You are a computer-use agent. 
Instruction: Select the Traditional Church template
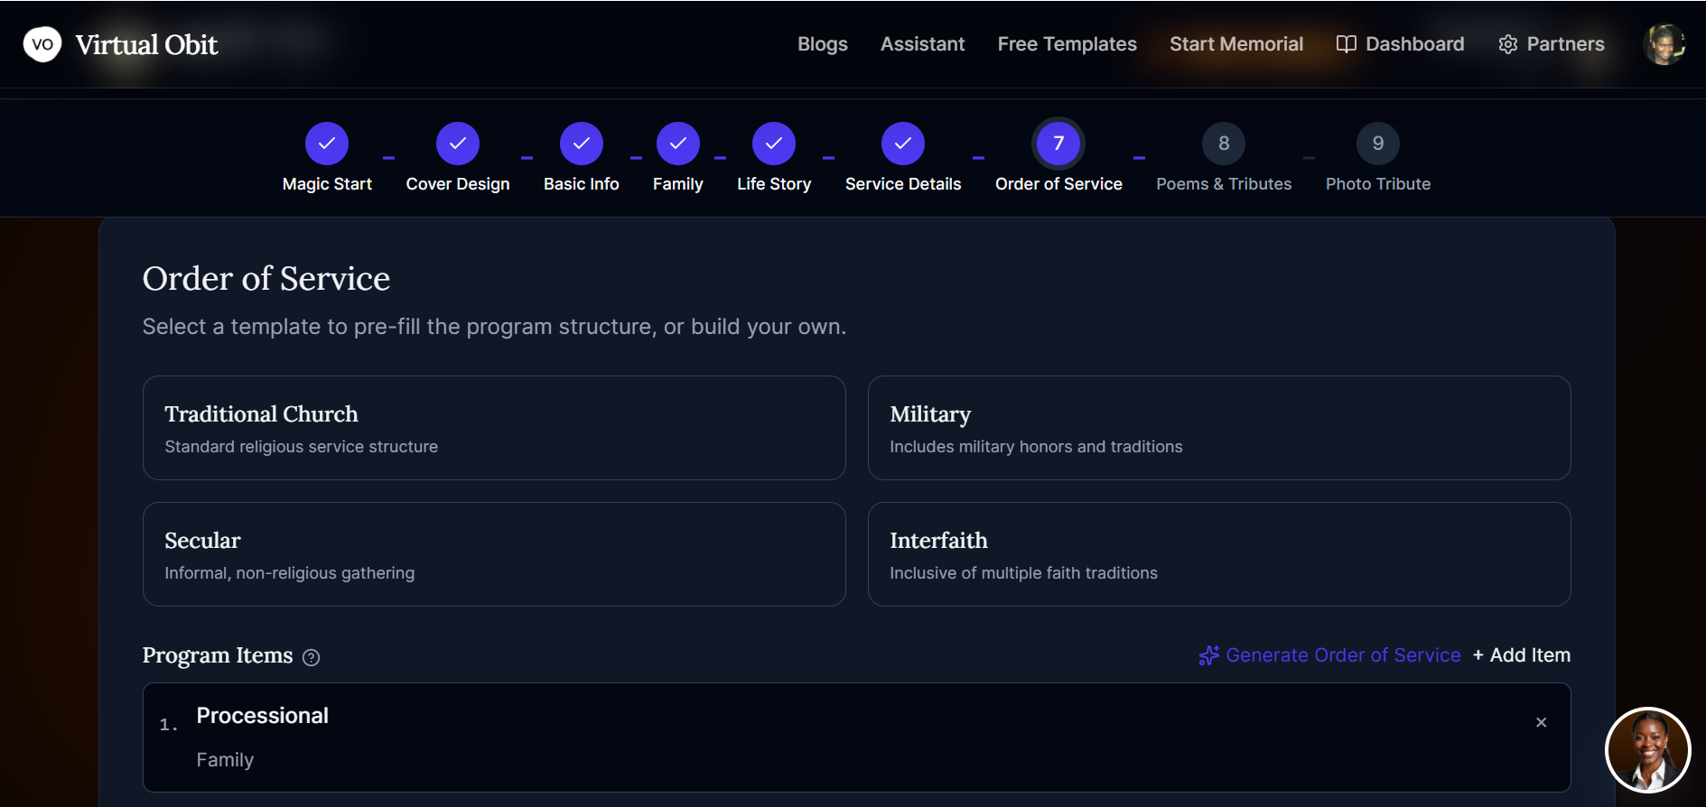[494, 428]
